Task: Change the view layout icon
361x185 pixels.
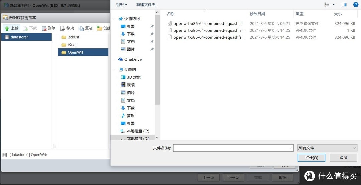Action: coord(327,5)
